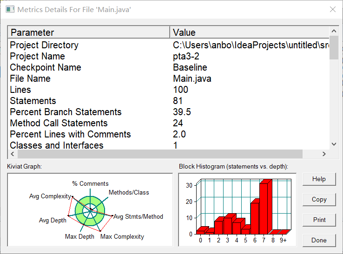
Task: Copy the metrics details
Action: pyautogui.click(x=319, y=200)
